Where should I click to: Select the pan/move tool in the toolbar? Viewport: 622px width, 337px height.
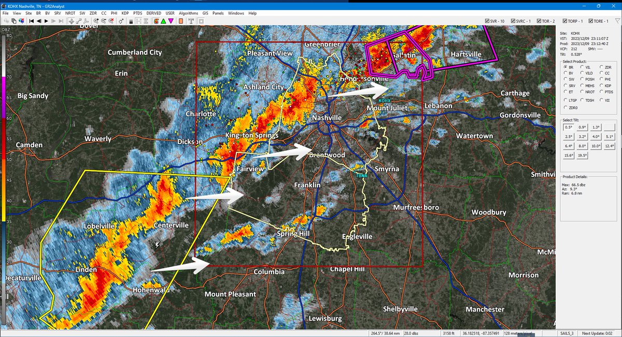click(72, 21)
